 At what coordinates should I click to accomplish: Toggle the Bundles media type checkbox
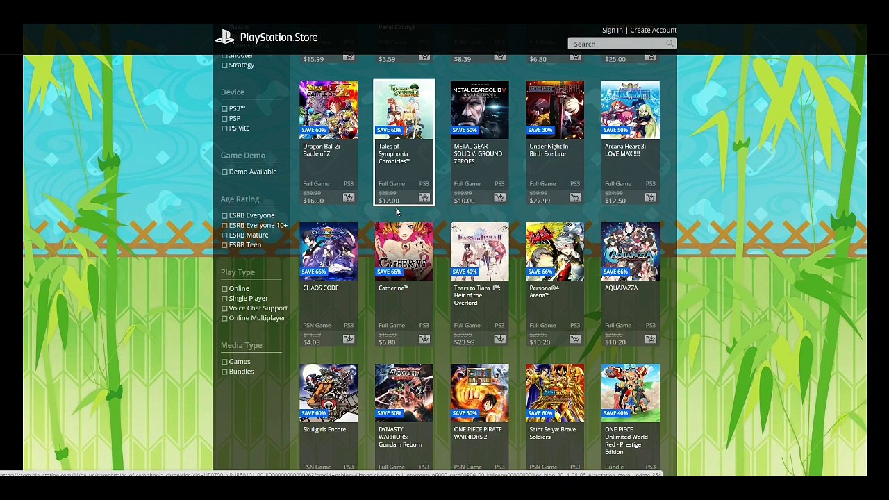pos(224,372)
